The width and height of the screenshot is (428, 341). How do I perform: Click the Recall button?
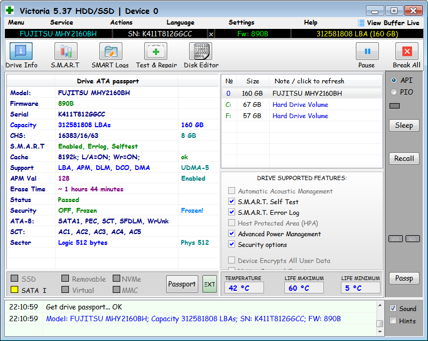click(404, 158)
